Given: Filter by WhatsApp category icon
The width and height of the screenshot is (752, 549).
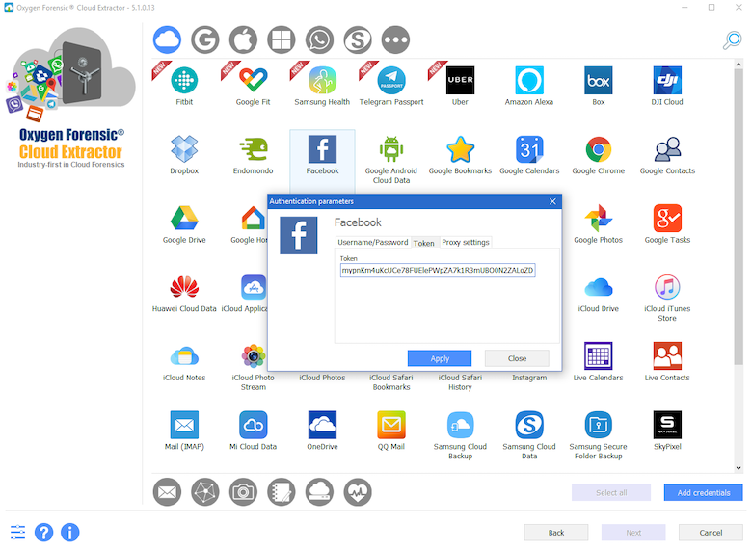Looking at the screenshot, I should pyautogui.click(x=319, y=39).
